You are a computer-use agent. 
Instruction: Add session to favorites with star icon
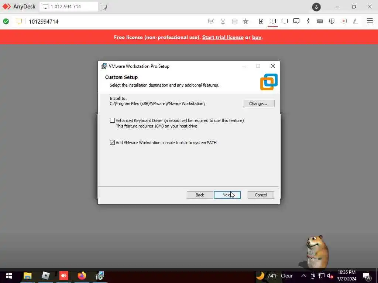pos(245,21)
